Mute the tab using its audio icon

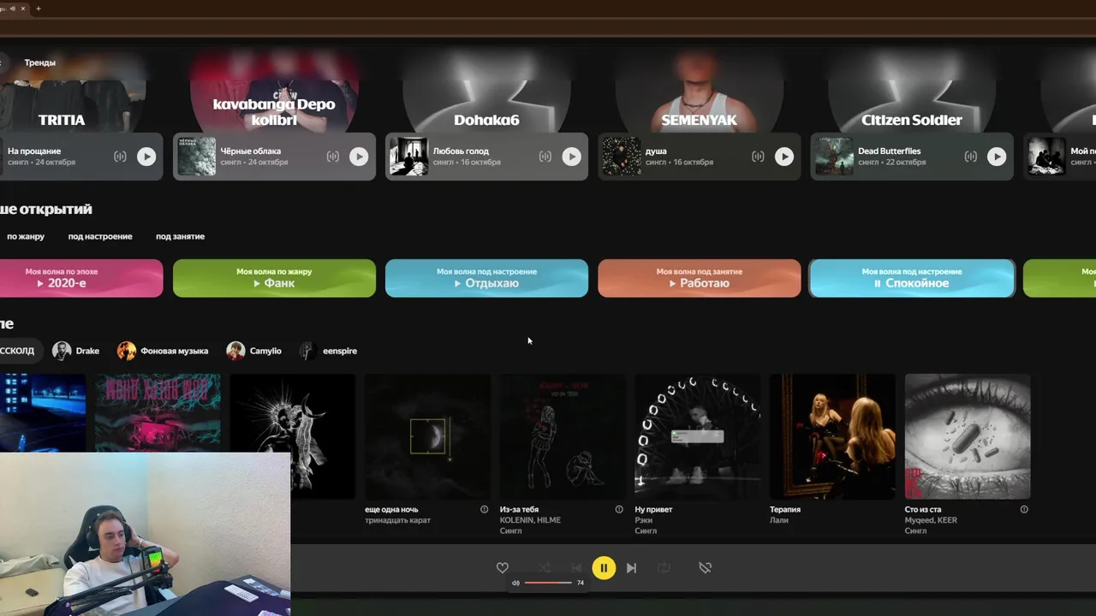13,9
